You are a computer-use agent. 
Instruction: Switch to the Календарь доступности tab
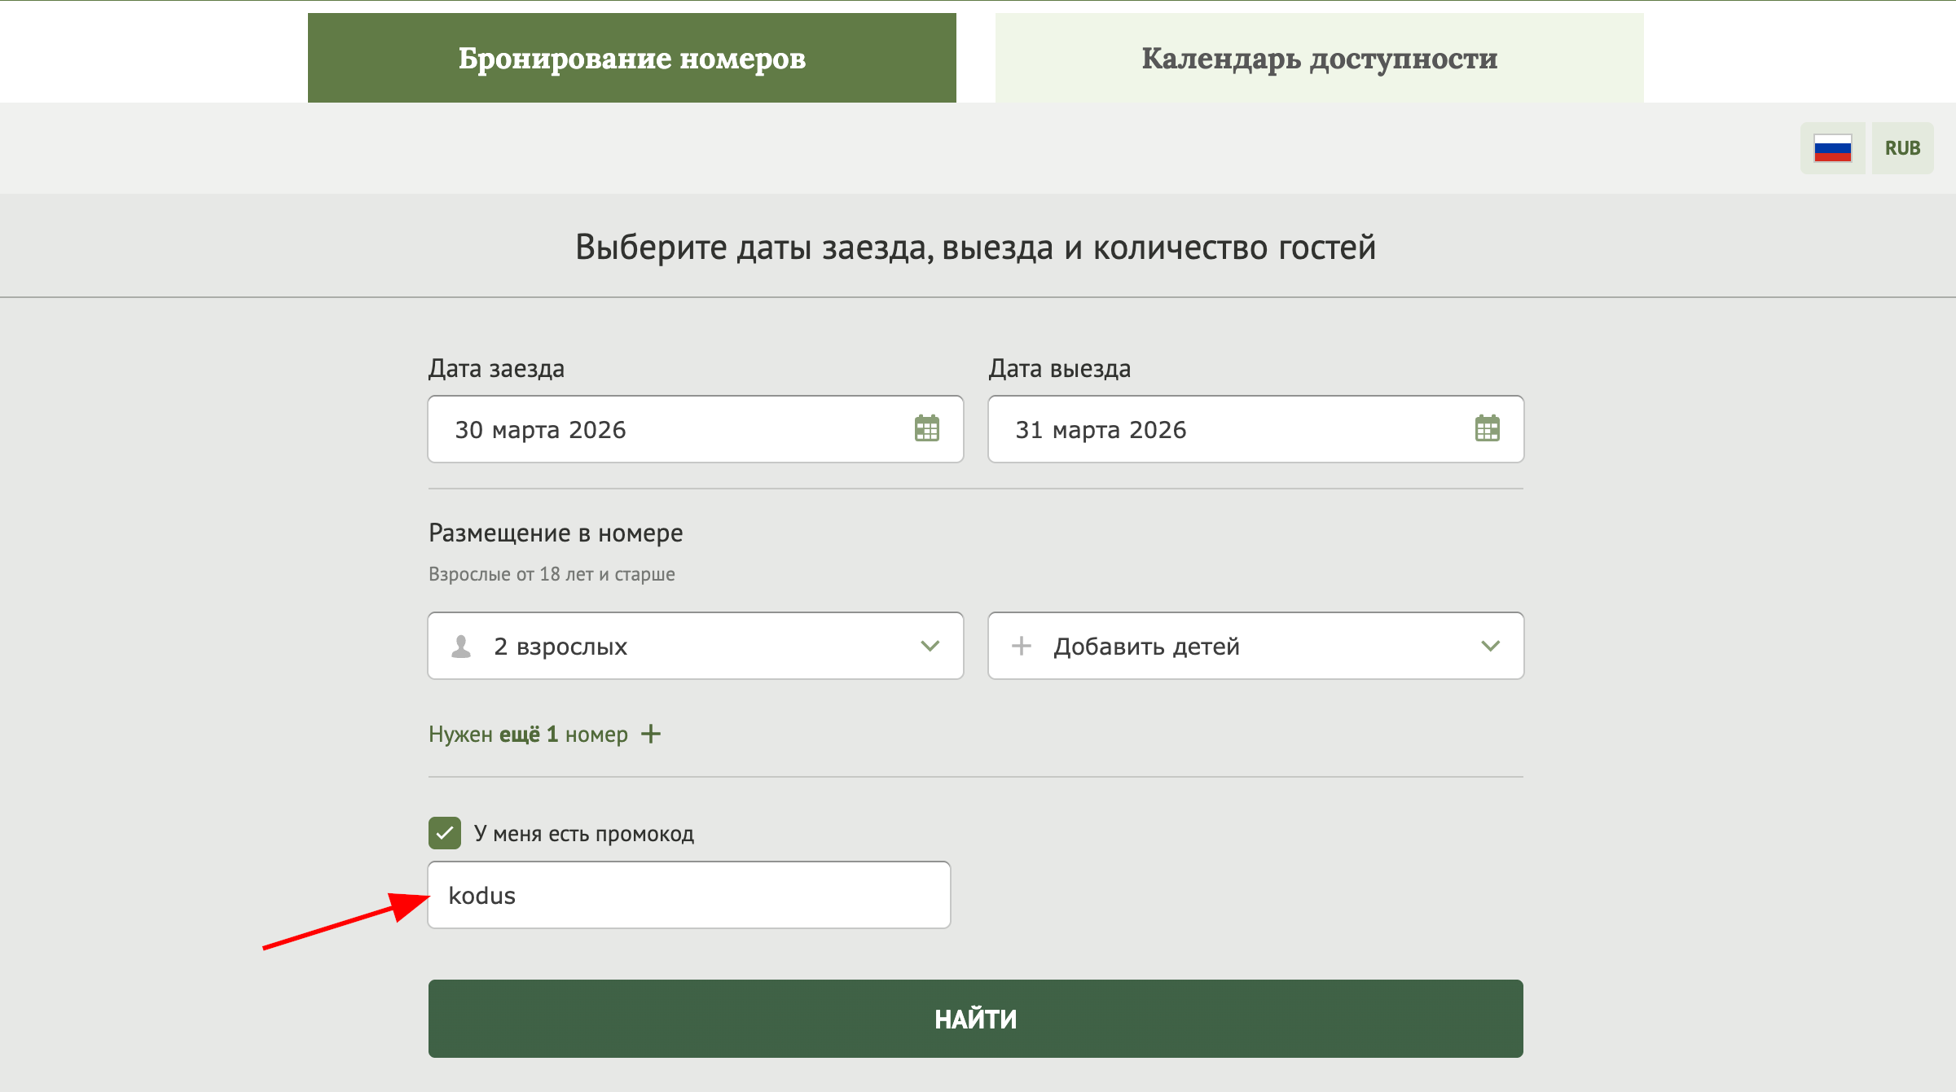click(1319, 58)
